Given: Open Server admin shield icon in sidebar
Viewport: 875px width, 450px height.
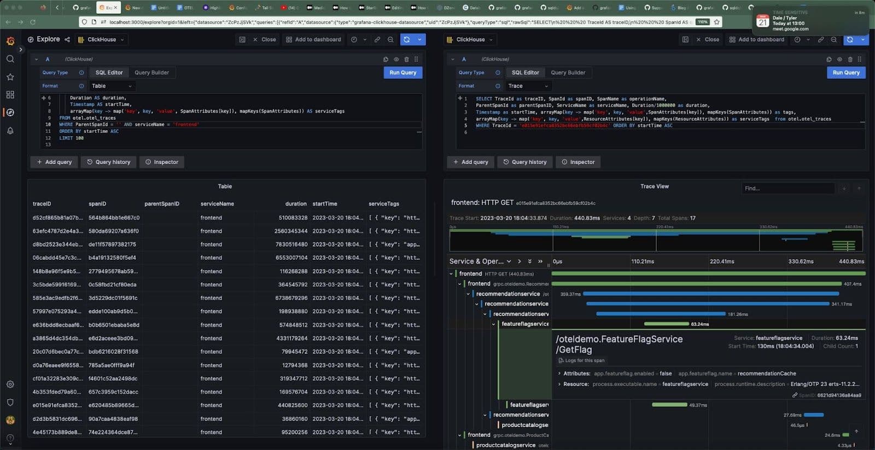Looking at the screenshot, I should point(10,402).
